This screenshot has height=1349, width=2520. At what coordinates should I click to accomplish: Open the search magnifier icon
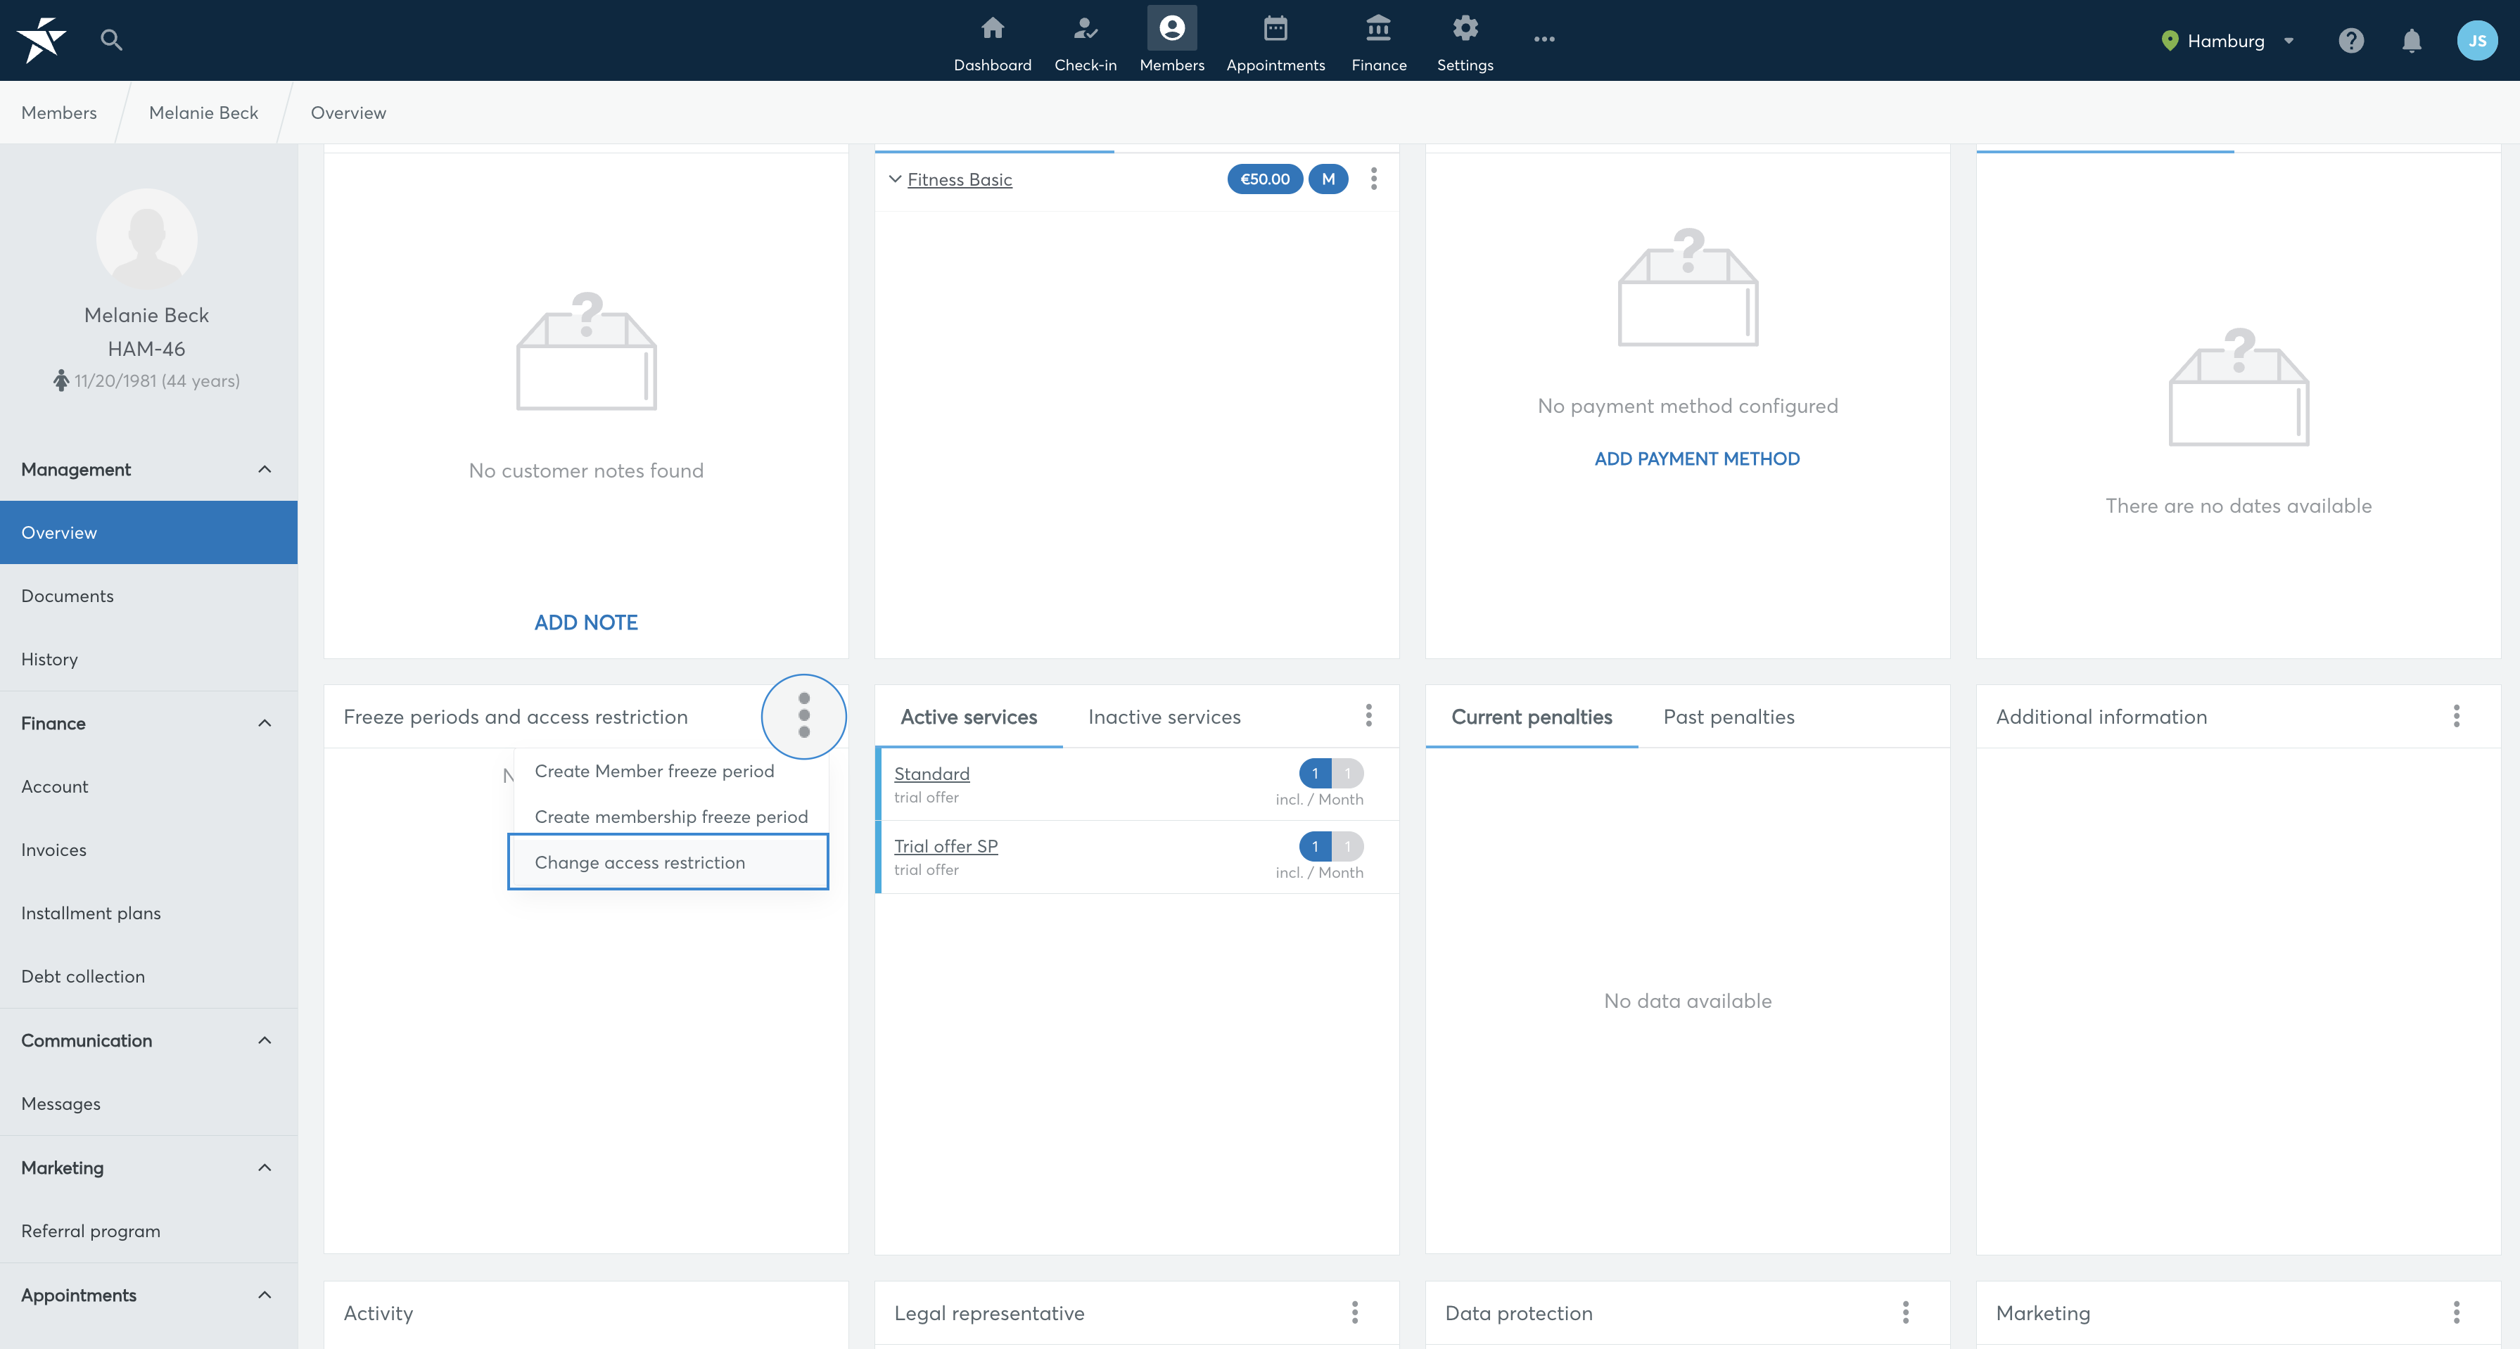pos(112,40)
